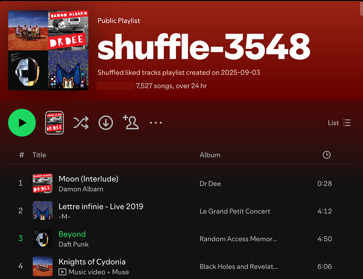Image resolution: width=363 pixels, height=279 pixels.
Task: Open Random Access Memories album link
Action: (x=238, y=239)
